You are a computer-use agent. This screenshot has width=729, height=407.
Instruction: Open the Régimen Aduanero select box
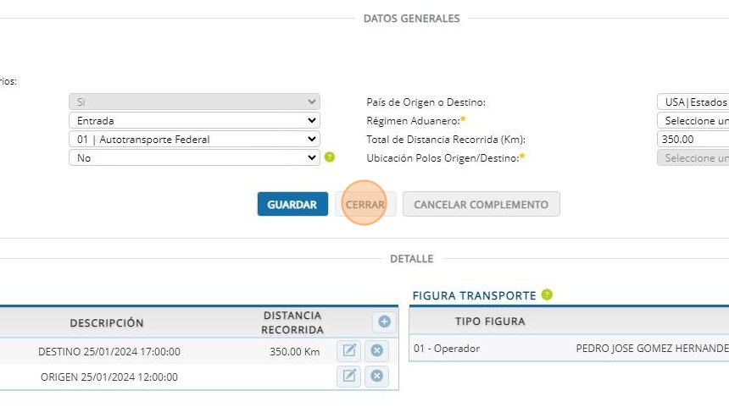point(693,121)
